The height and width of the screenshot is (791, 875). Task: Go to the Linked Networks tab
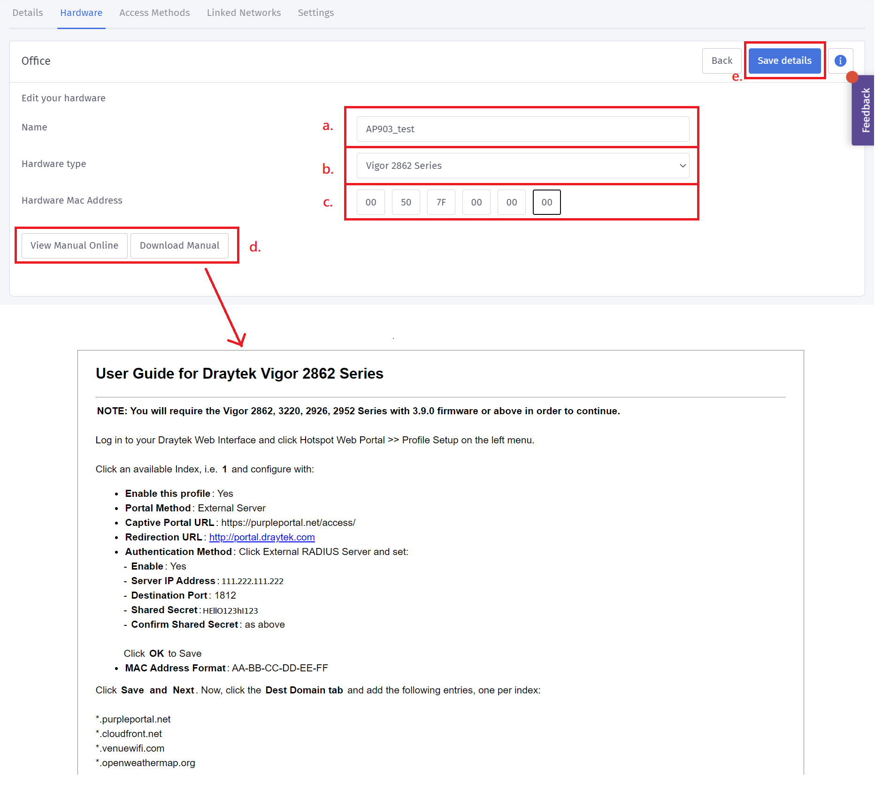click(244, 13)
